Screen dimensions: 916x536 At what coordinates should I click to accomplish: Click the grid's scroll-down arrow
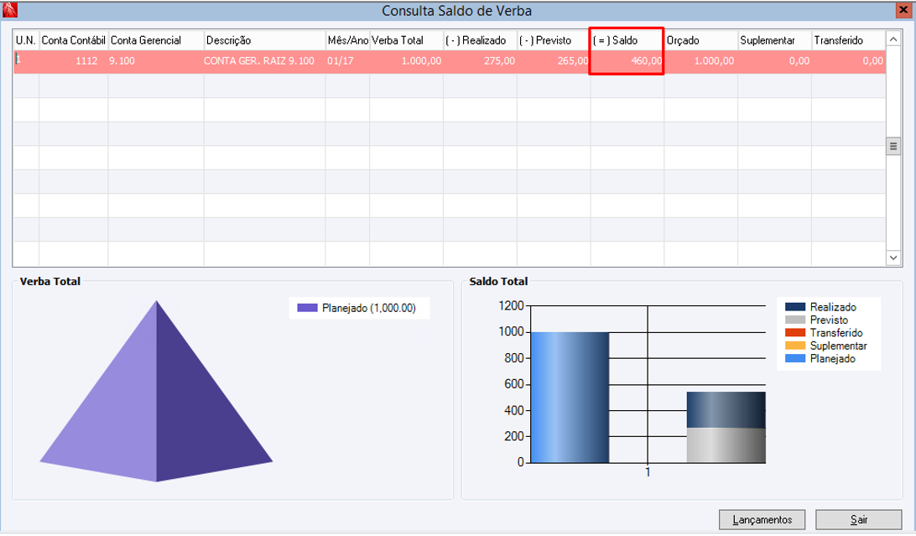tap(893, 257)
